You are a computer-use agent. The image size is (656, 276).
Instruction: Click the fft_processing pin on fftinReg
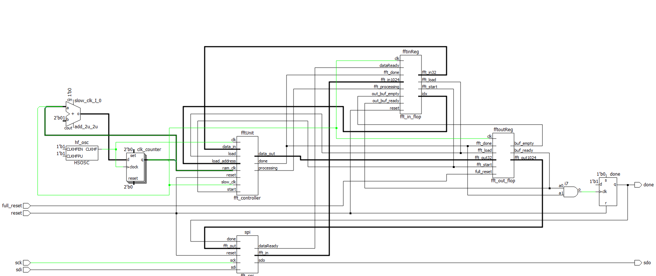pyautogui.click(x=386, y=87)
